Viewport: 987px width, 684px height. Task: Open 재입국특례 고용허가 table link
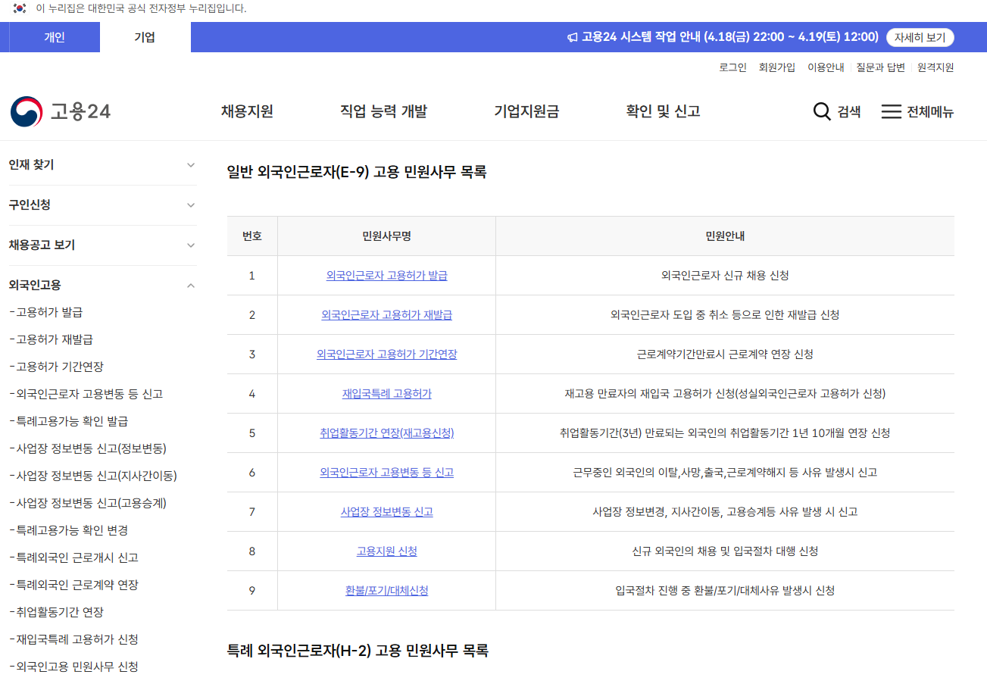point(386,394)
